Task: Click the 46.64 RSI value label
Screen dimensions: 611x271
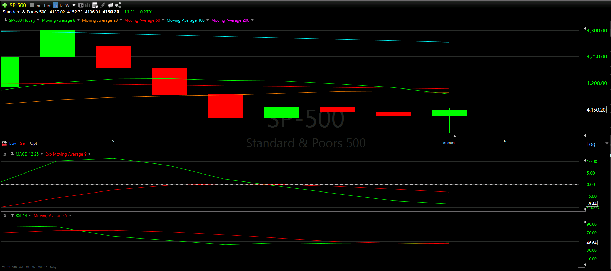Action: pyautogui.click(x=592, y=243)
